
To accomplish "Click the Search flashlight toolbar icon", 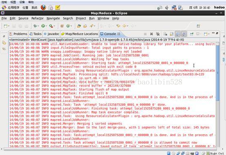I will 91,26.
